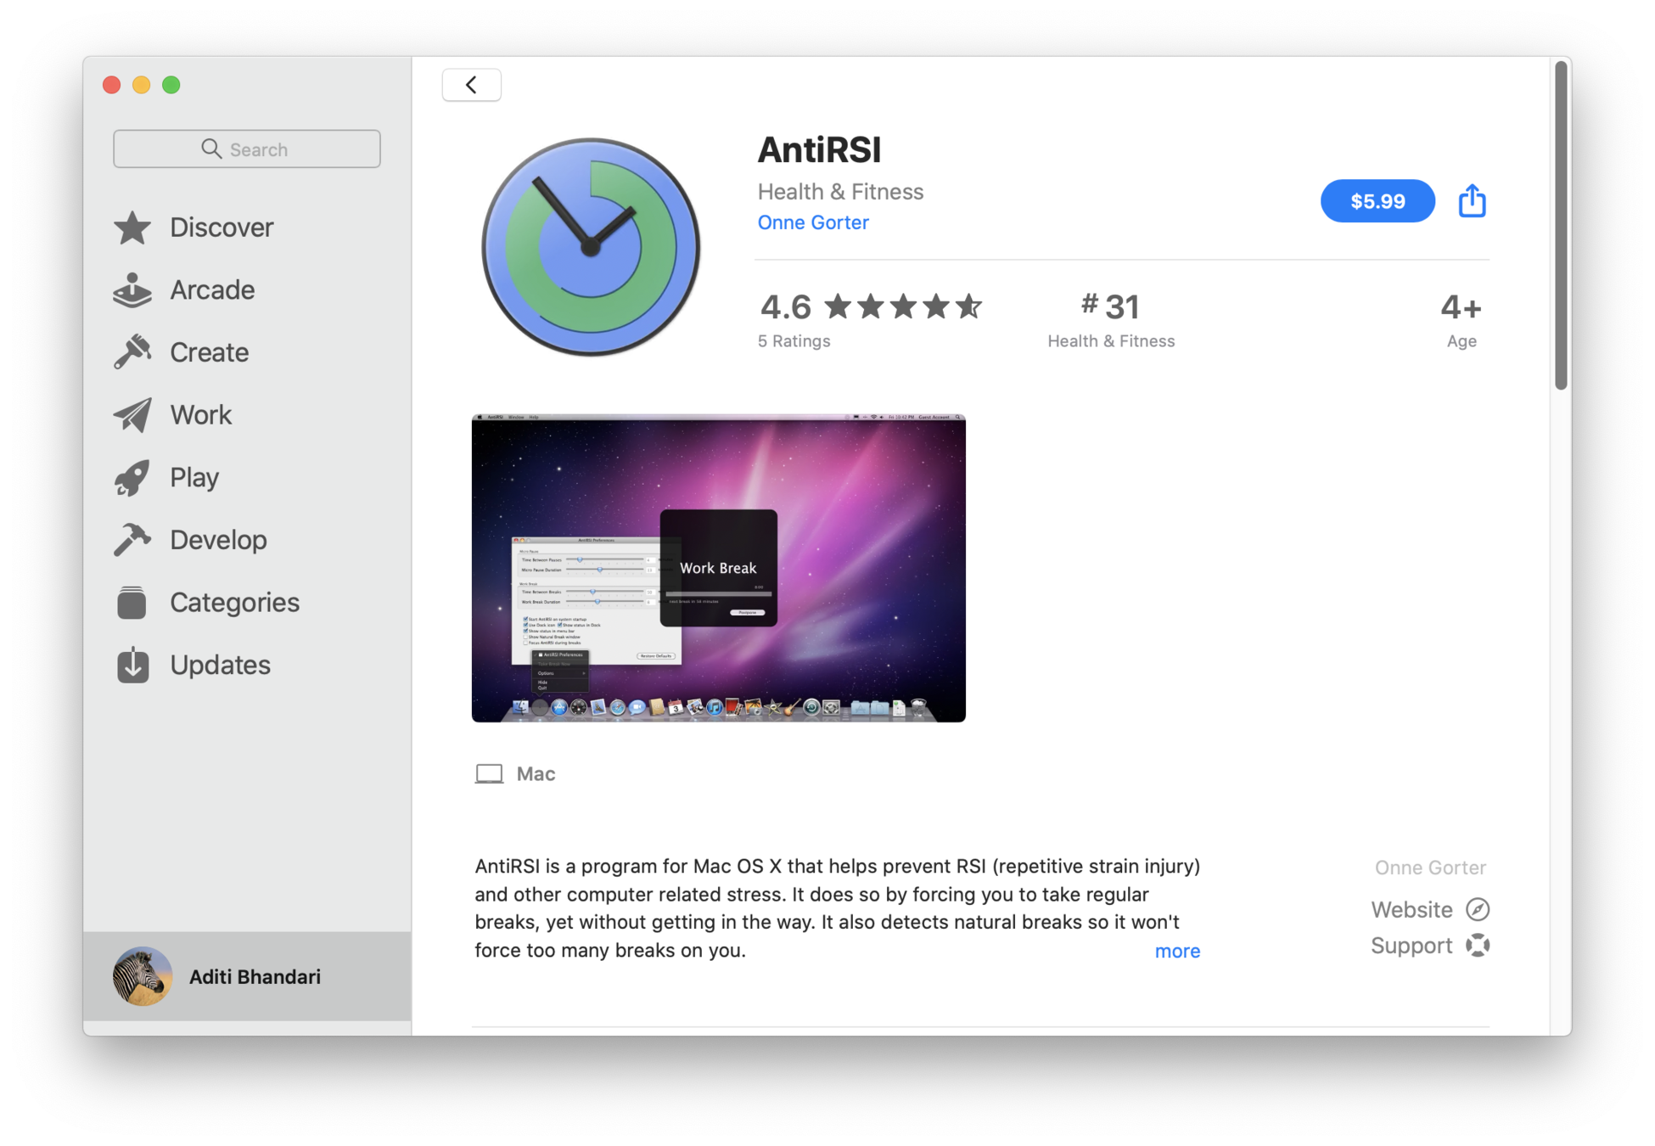Viewport: 1655px width, 1146px height.
Task: Buy the app for $5.99
Action: (1377, 201)
